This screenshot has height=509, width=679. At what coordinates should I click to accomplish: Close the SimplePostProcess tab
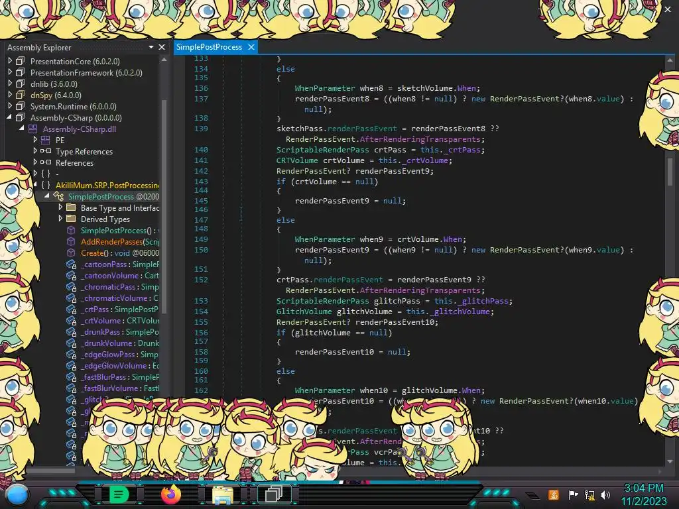tap(251, 47)
